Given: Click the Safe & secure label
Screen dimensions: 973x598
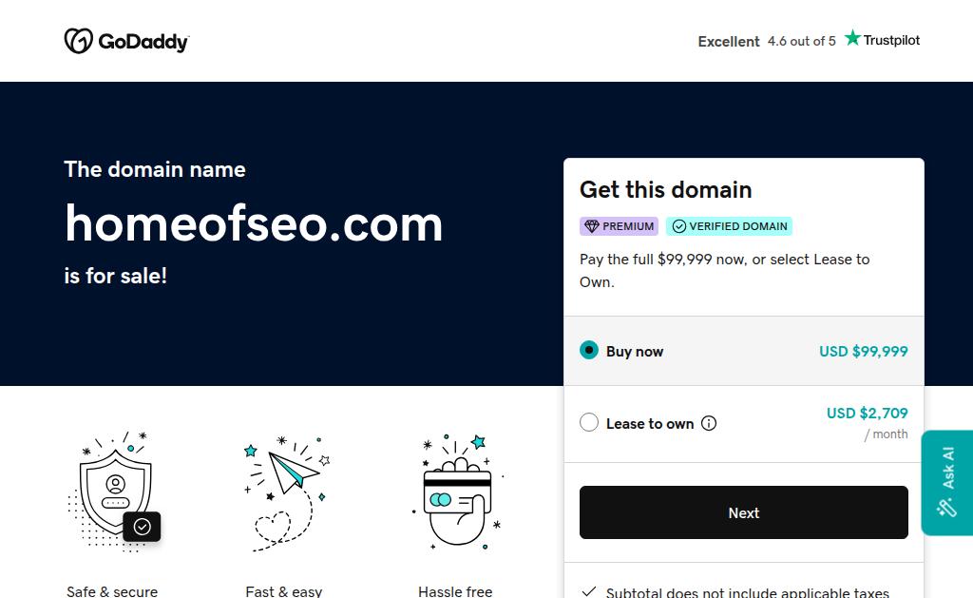Looking at the screenshot, I should click(x=112, y=591).
